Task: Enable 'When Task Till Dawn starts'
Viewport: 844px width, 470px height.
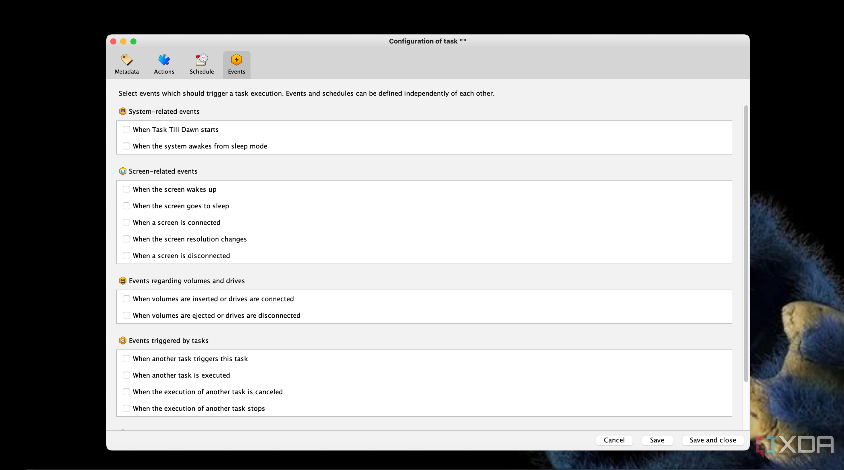Action: (x=126, y=129)
